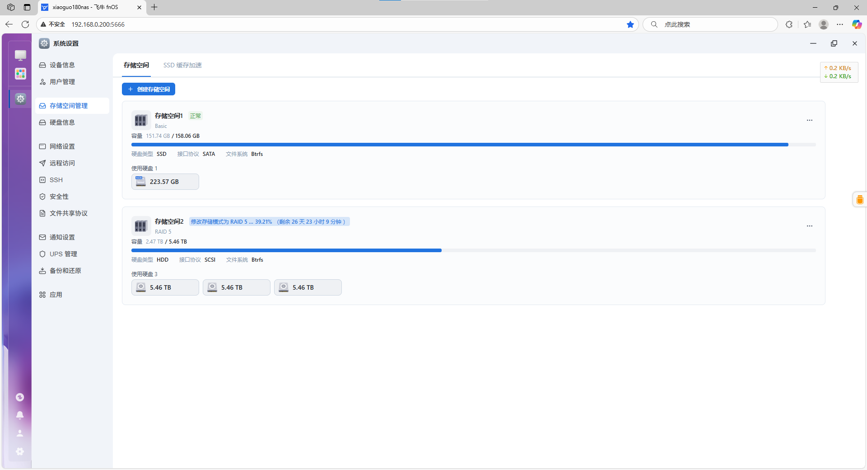Screen dimensions: 867x470
Task: Click the tab actions menu icon
Action: click(27, 7)
